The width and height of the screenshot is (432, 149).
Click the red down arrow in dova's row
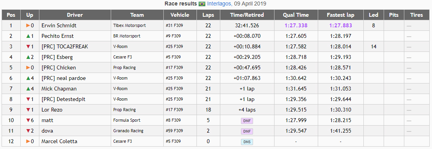tap(28, 131)
